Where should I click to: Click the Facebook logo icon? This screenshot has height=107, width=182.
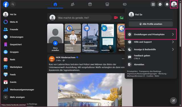(x=6, y=4)
